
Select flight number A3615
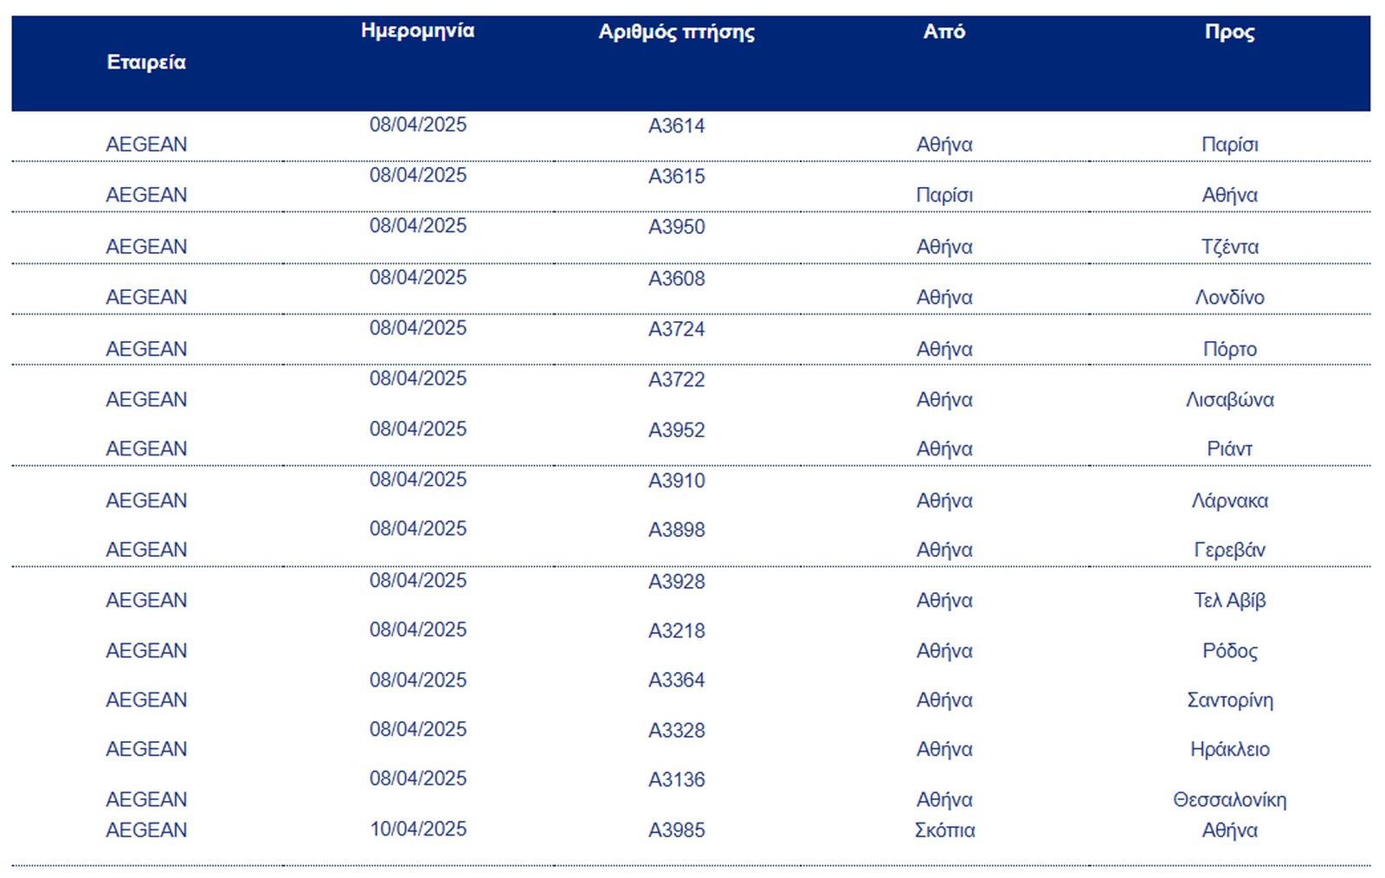pos(676,177)
